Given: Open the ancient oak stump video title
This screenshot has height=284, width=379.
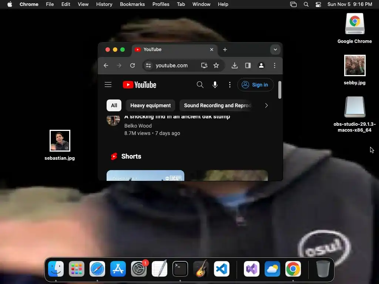Looking at the screenshot, I should 177,116.
